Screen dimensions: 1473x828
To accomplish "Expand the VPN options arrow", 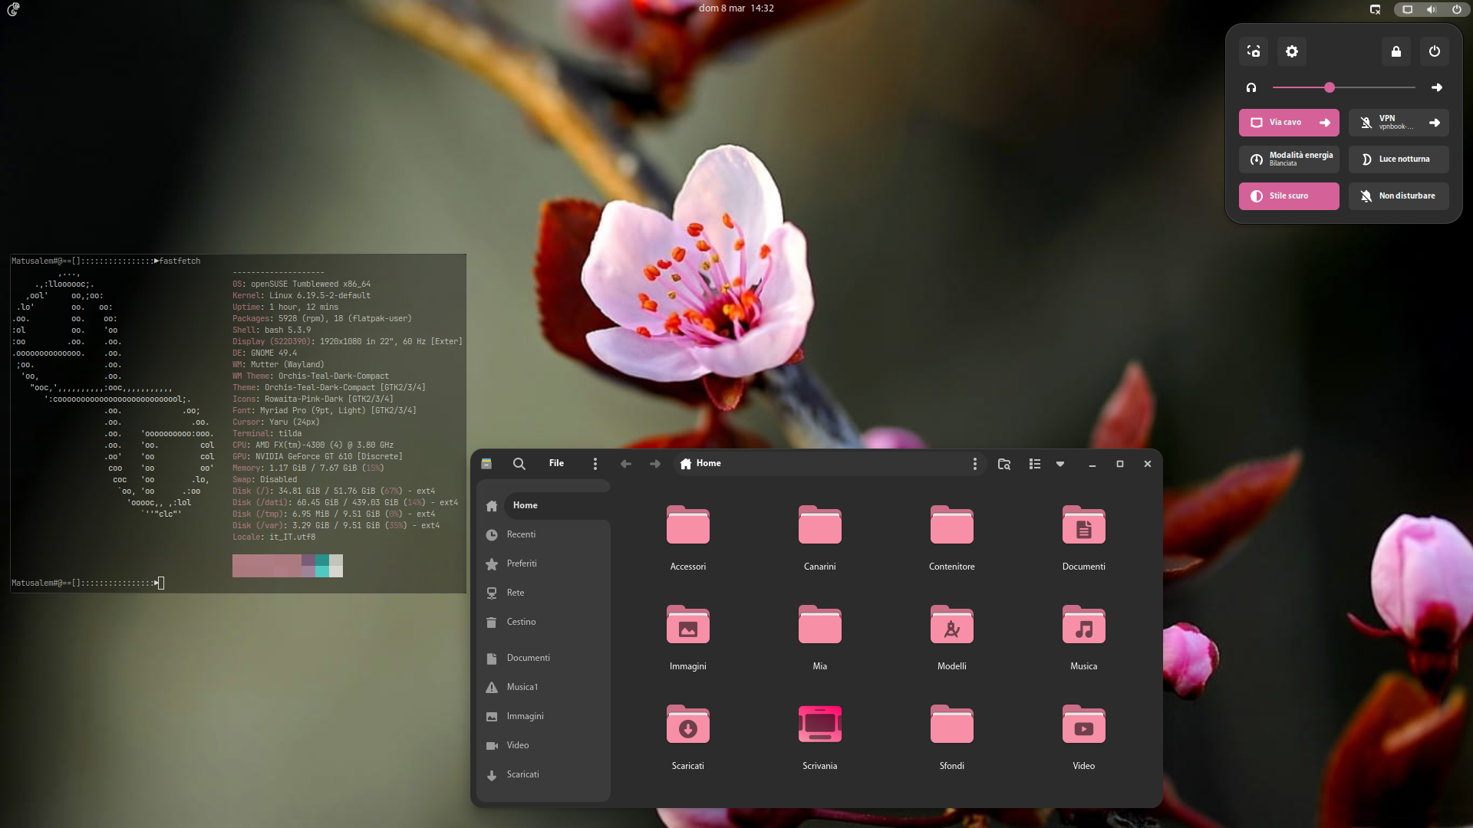I will [1435, 123].
